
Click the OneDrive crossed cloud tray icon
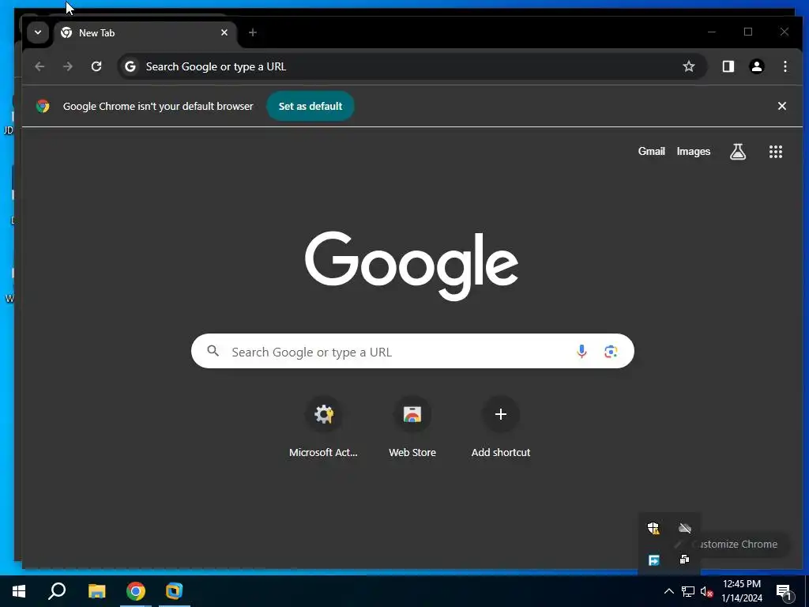[685, 528]
